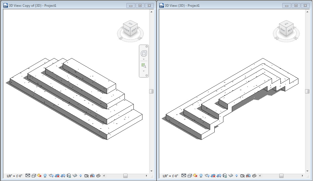Click scroll-up arrow in {3D} view
Image resolution: width=313 pixels, height=181 pixels.
[x=307, y=12]
